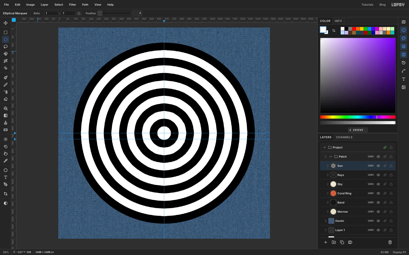Select the Sky layer

[358, 184]
